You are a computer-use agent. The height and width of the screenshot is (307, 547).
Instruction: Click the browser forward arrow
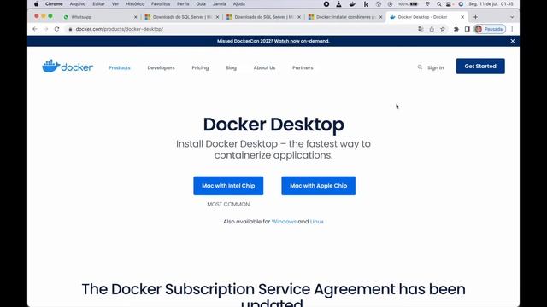[45, 29]
